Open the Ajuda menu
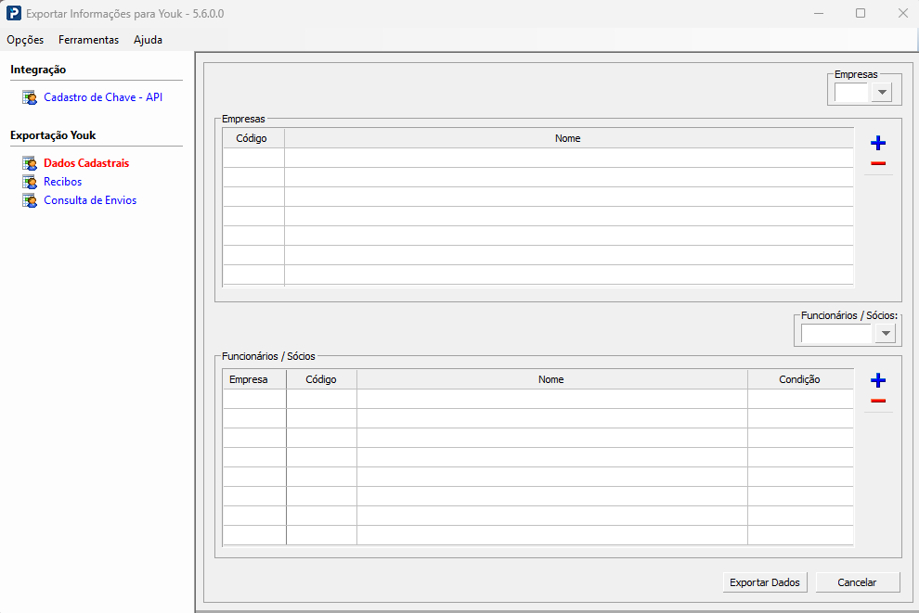The height and width of the screenshot is (613, 919). [148, 40]
